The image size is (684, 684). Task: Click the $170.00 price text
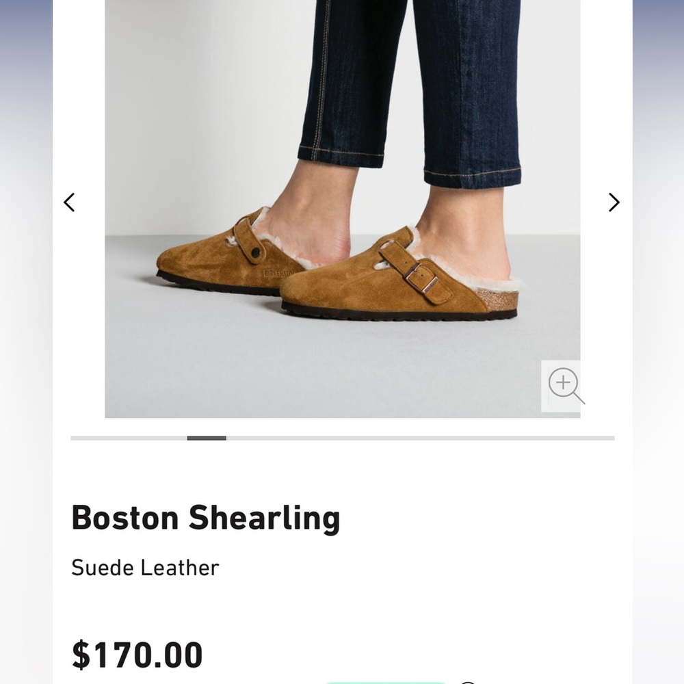tap(137, 655)
